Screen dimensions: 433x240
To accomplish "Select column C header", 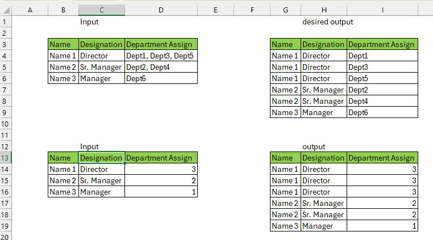I will (x=101, y=10).
